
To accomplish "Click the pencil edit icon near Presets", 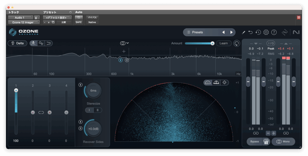I will point(243,32).
